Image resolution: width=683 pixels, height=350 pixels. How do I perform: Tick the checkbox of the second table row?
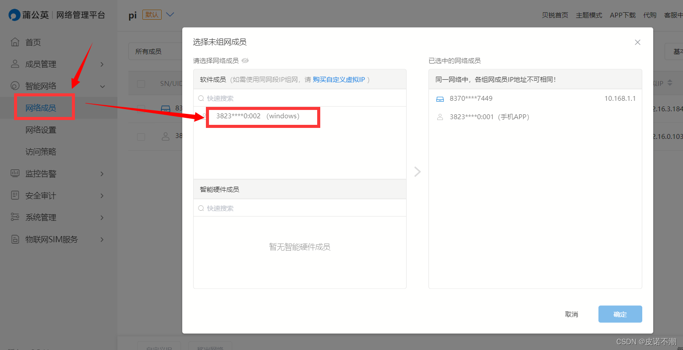point(141,137)
